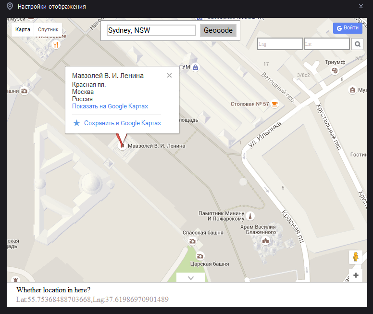Viewport: 373px width, 314px height.
Task: Zoom in with the plus button
Action: click(x=356, y=275)
